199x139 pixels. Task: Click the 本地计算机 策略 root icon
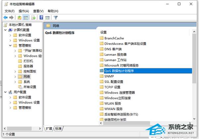[x=5, y=25]
